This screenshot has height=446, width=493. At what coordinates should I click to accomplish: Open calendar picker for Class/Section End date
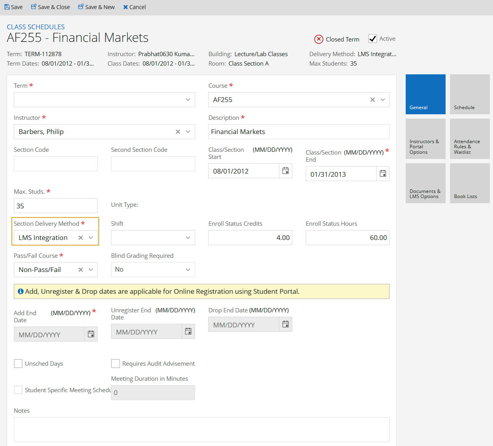click(x=382, y=174)
